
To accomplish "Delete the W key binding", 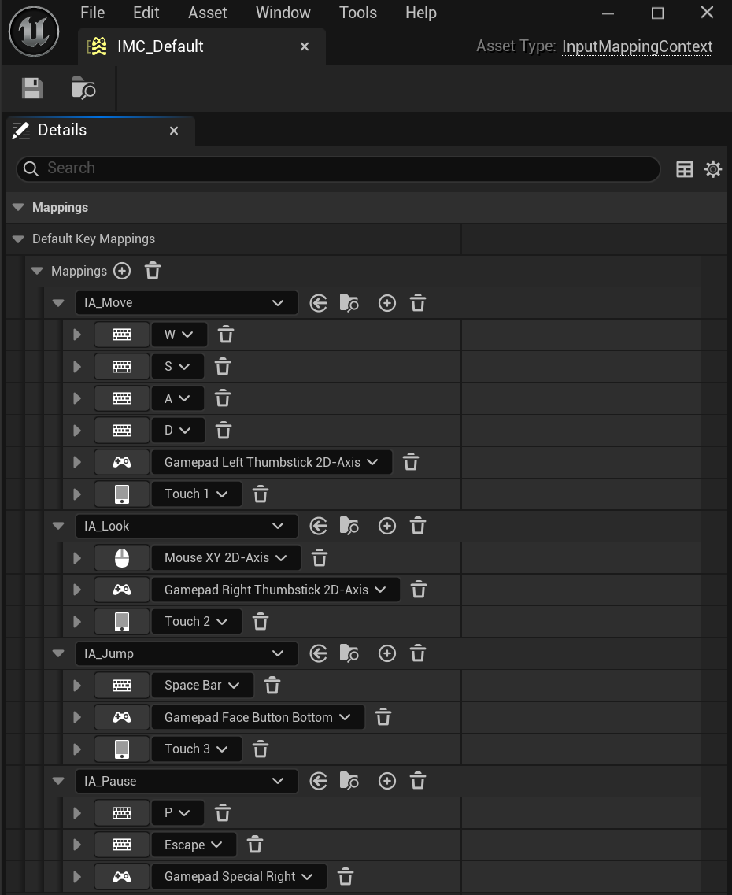I will point(226,335).
